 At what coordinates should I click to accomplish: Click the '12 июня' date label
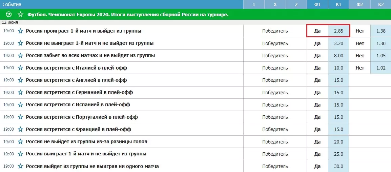pyautogui.click(x=10, y=22)
